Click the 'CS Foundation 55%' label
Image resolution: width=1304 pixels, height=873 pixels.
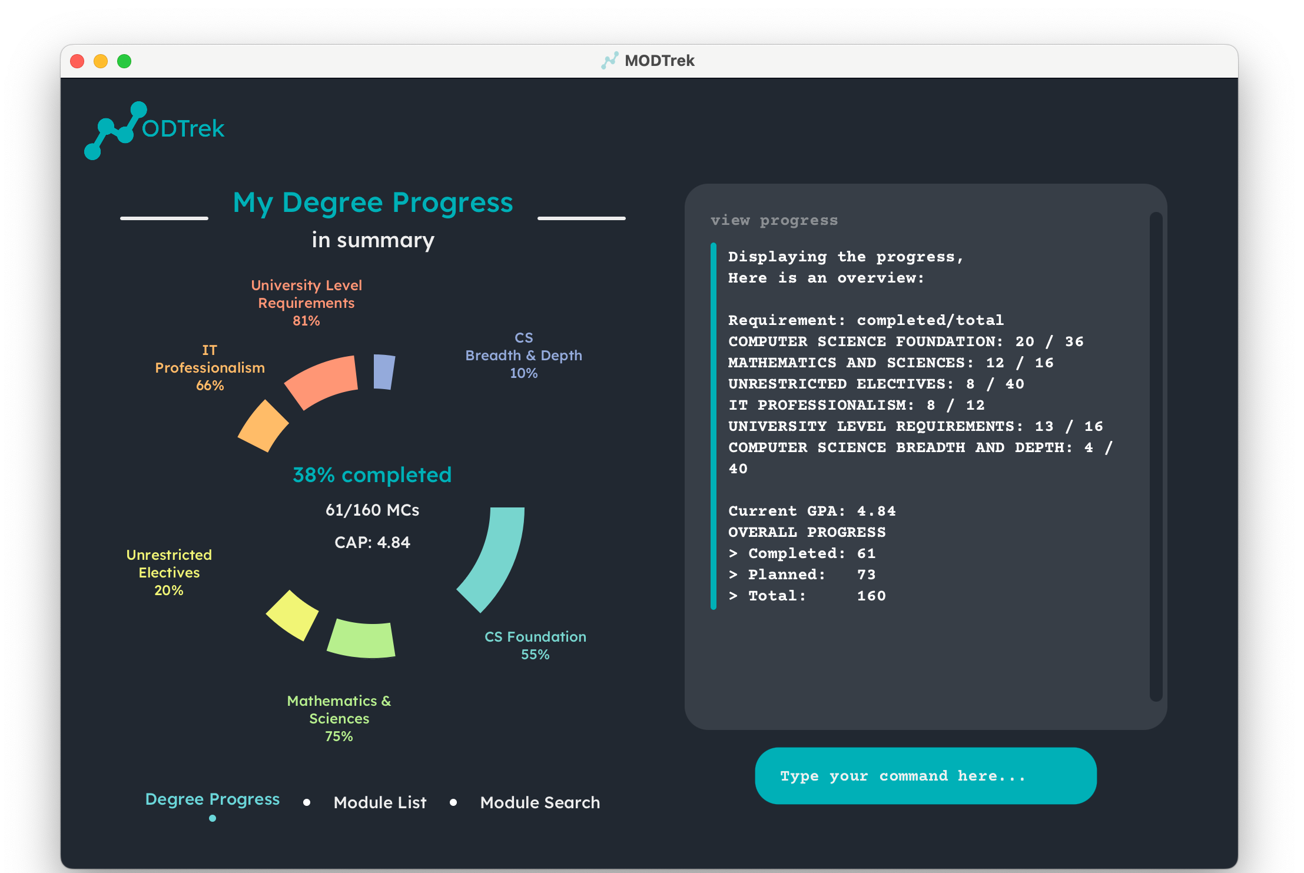click(x=535, y=645)
